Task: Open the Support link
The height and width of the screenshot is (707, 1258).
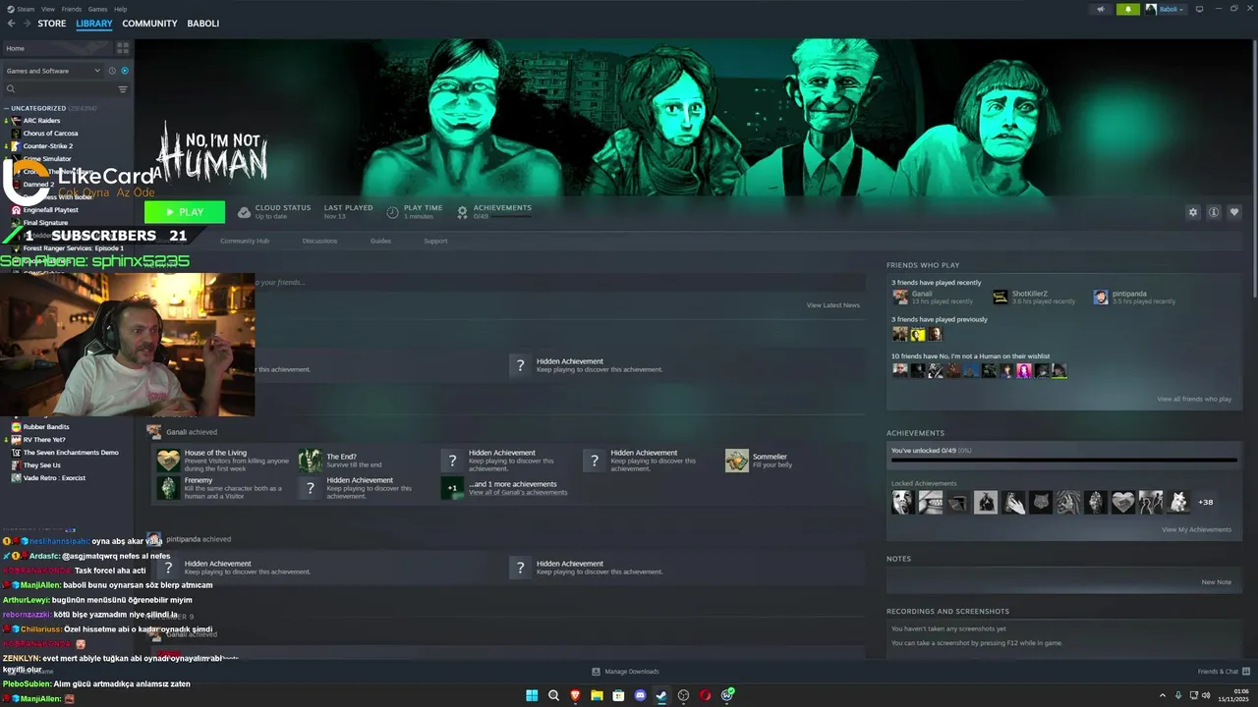Action: pyautogui.click(x=435, y=241)
